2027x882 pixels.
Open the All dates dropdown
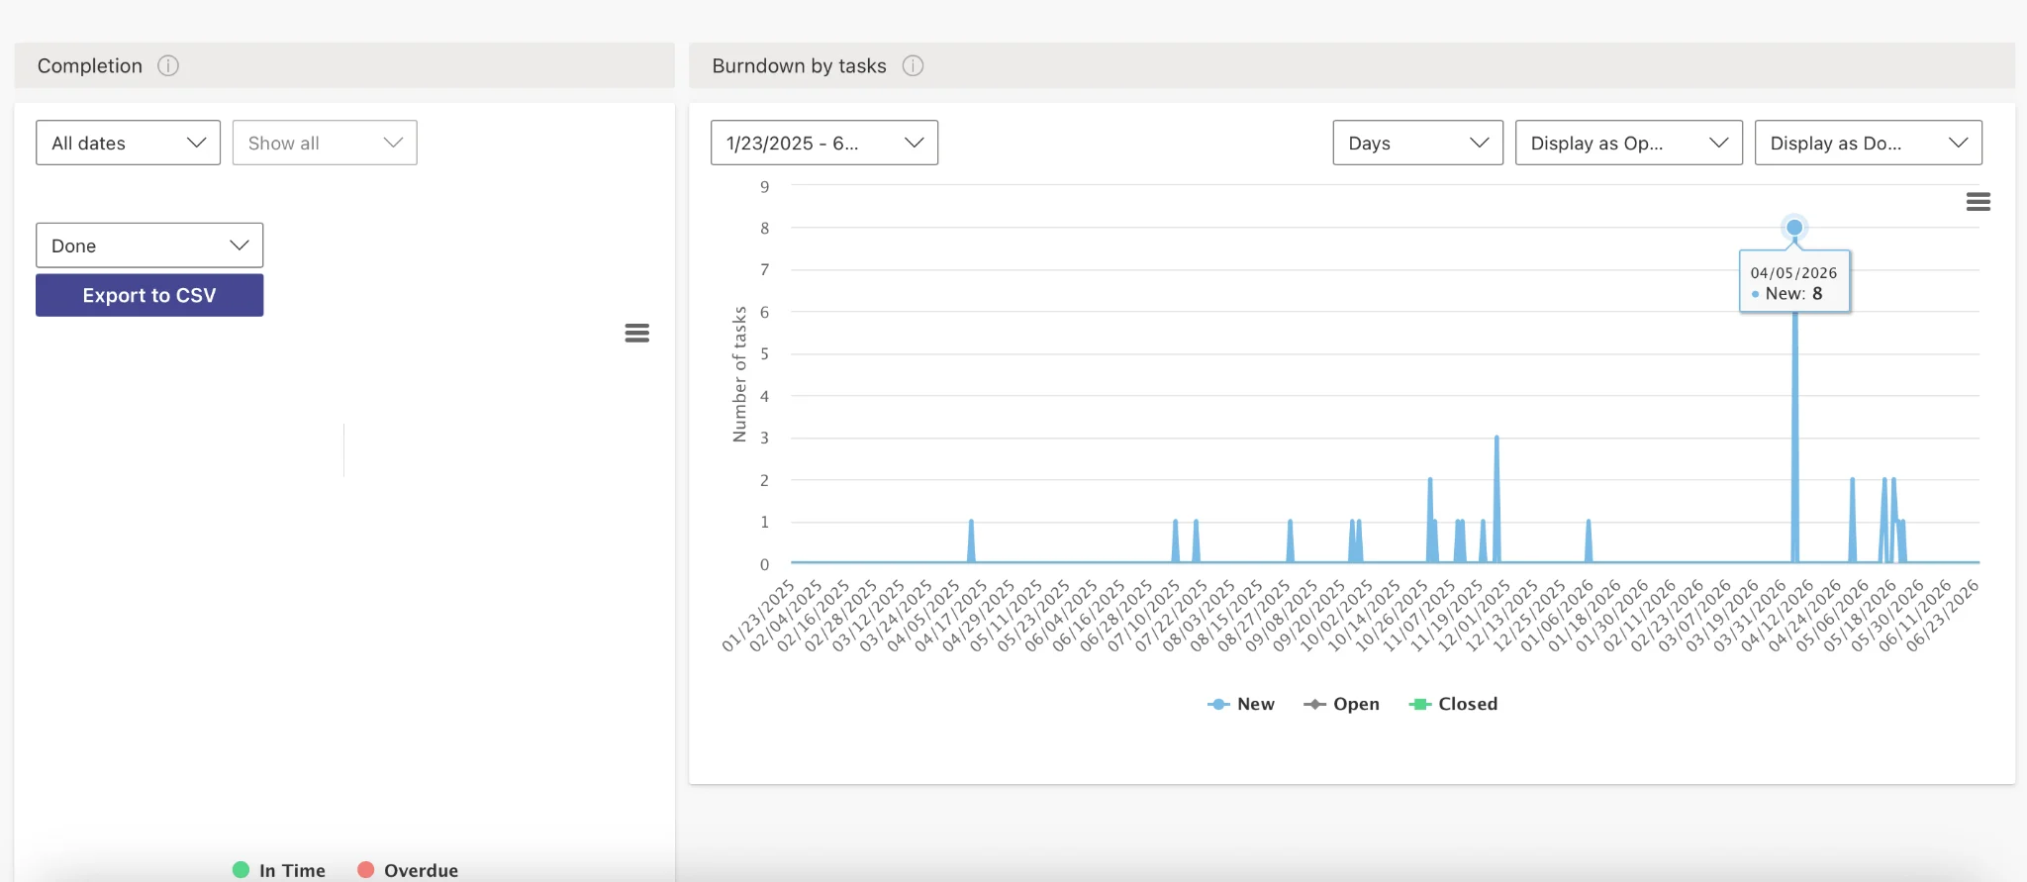[x=128, y=143]
